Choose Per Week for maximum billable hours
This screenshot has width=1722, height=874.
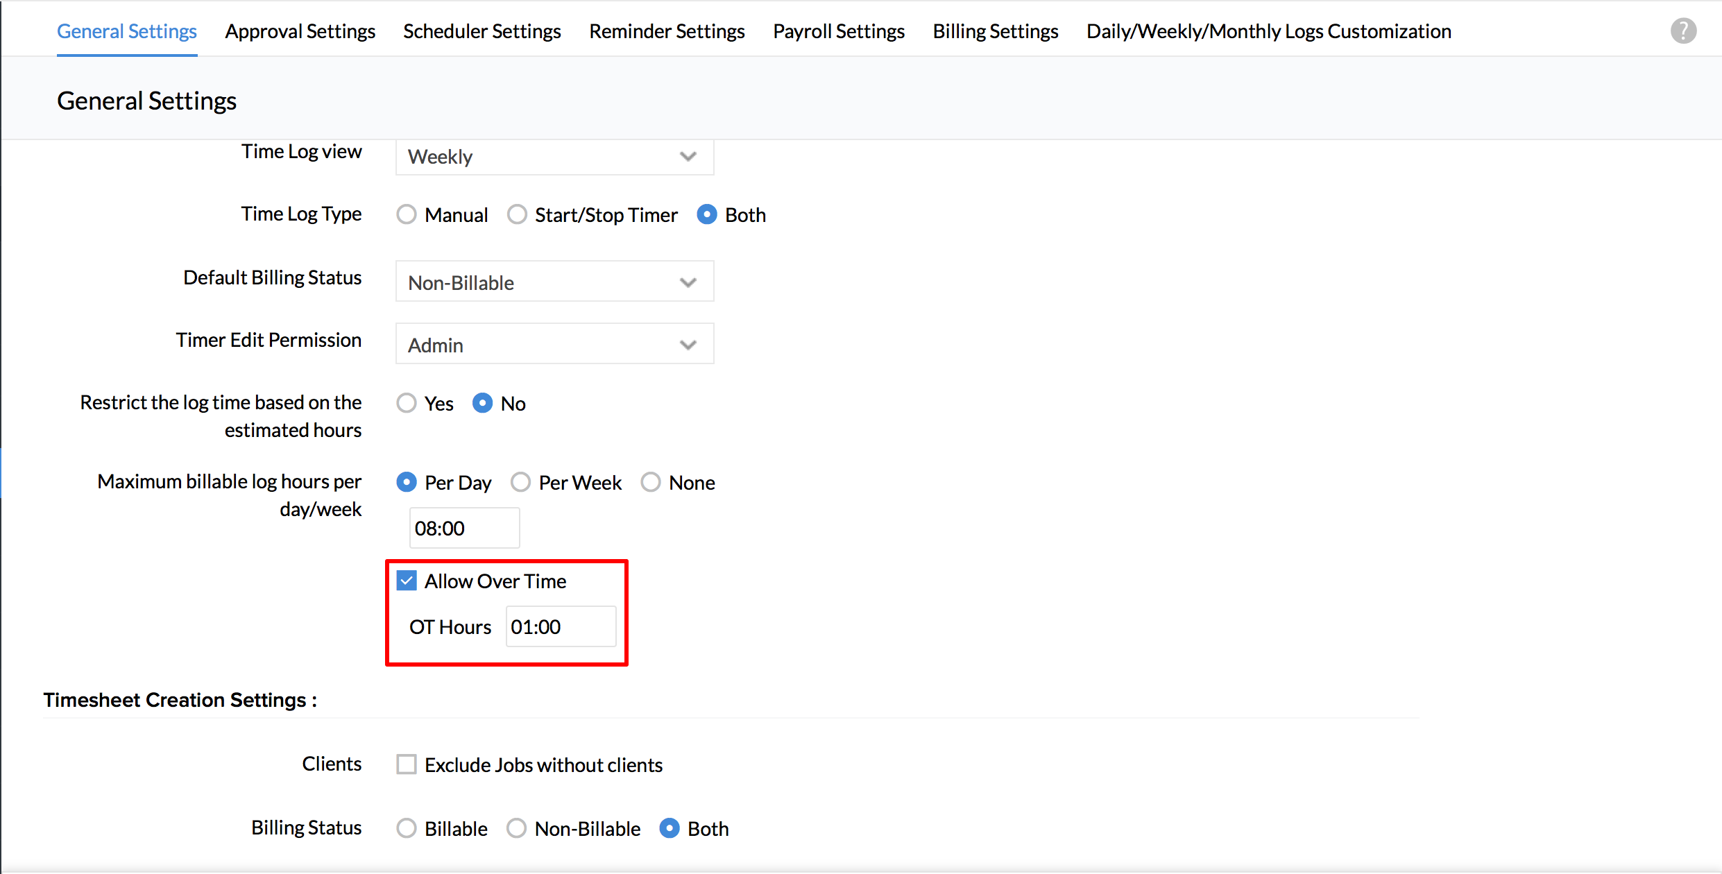520,482
